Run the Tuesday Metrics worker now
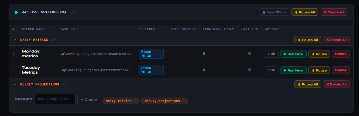The width and height of the screenshot is (359, 116). click(294, 70)
